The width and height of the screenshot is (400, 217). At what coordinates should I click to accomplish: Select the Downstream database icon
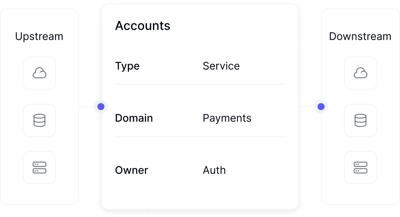coord(361,120)
